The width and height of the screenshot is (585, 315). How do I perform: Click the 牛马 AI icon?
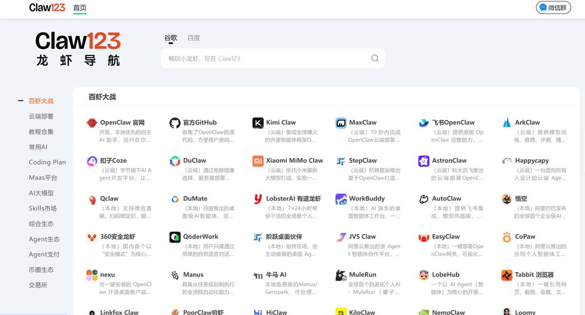pos(258,275)
